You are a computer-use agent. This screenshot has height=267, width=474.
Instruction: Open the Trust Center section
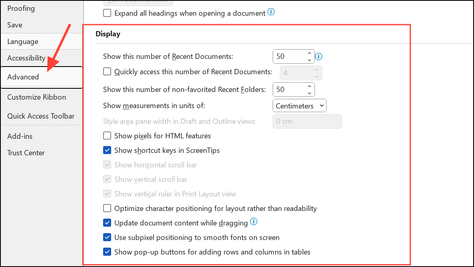click(26, 152)
